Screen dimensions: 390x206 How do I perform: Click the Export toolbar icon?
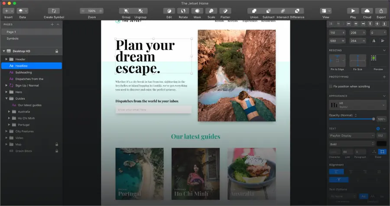coord(381,11)
